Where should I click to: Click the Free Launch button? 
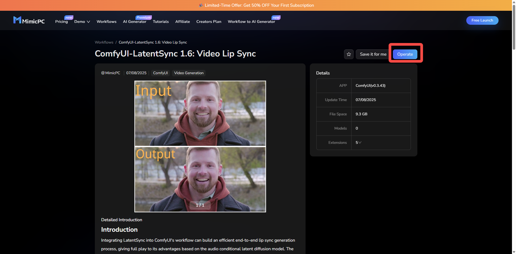pyautogui.click(x=482, y=20)
